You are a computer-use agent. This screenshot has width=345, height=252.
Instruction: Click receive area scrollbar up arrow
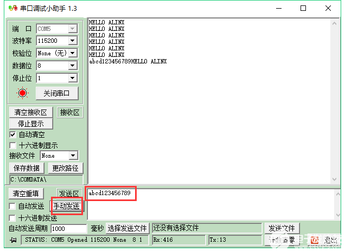[335, 23]
